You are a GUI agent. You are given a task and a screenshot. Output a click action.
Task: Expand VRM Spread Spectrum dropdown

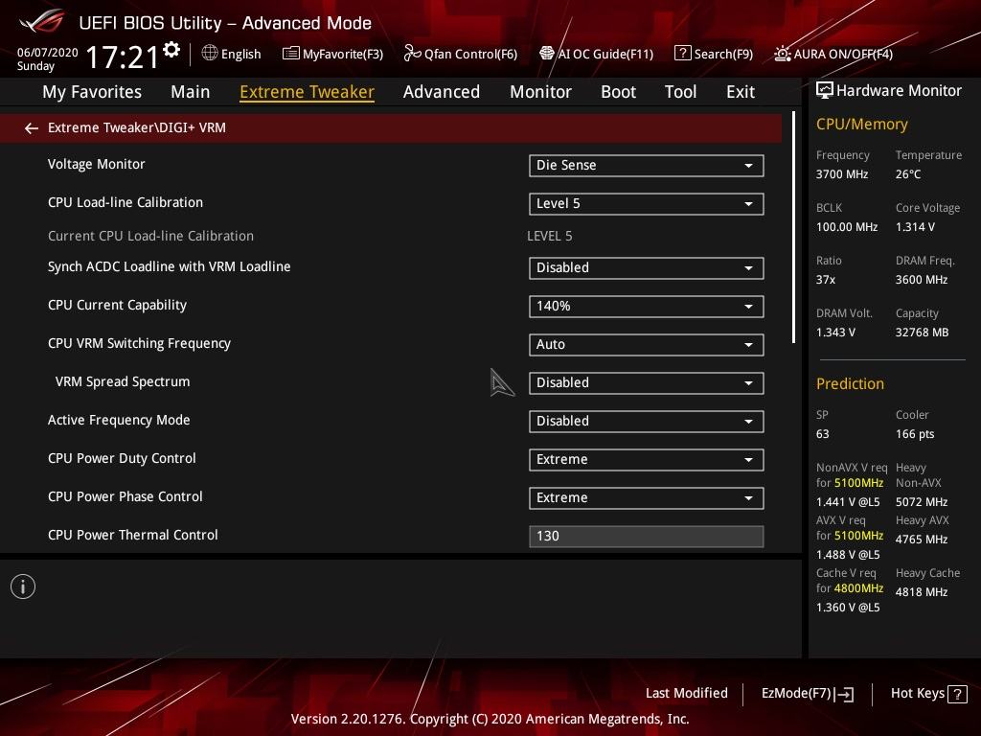pyautogui.click(x=646, y=382)
